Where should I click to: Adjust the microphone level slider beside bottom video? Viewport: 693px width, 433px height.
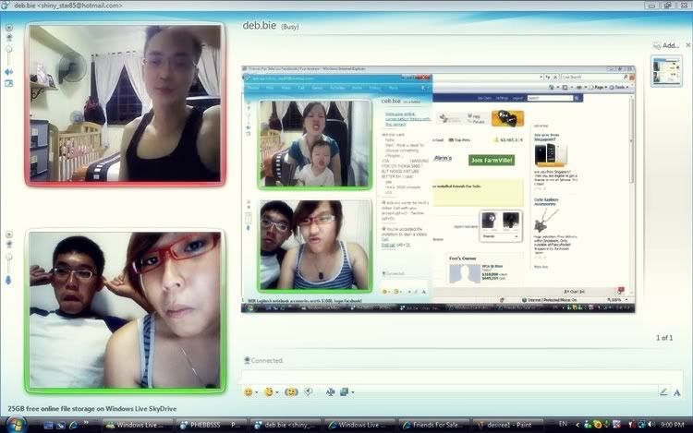(9, 262)
